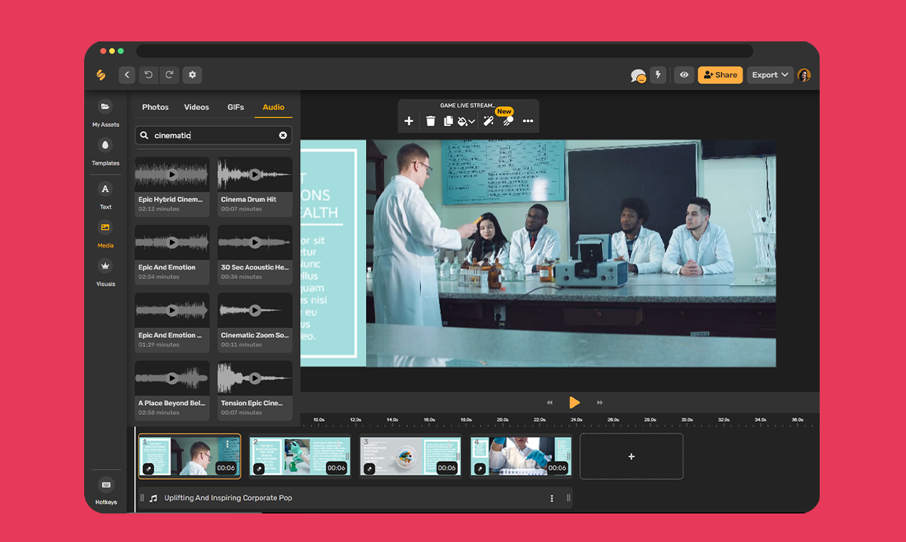Select the magic wand enhance tool

(x=489, y=121)
